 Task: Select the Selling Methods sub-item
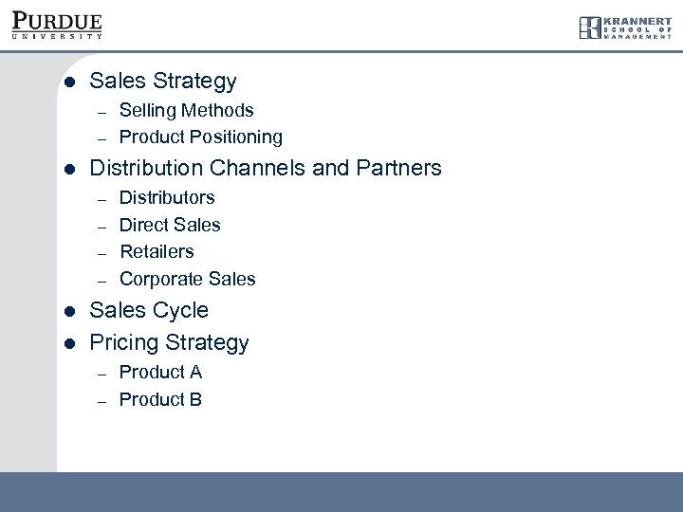186,110
